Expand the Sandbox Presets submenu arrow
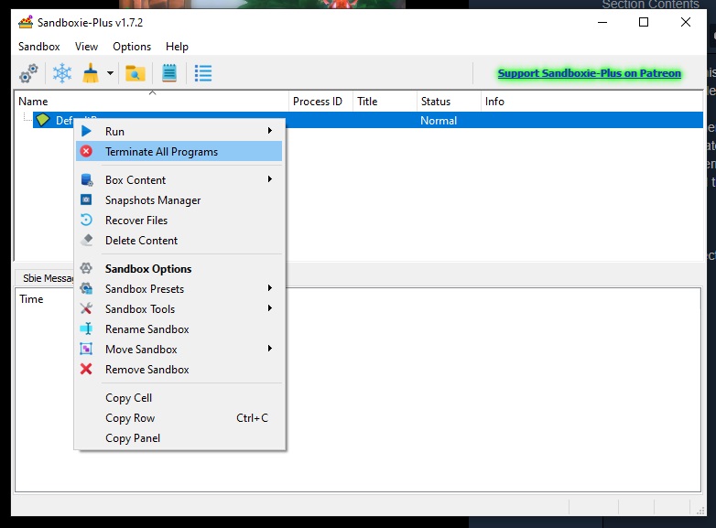 click(x=270, y=287)
